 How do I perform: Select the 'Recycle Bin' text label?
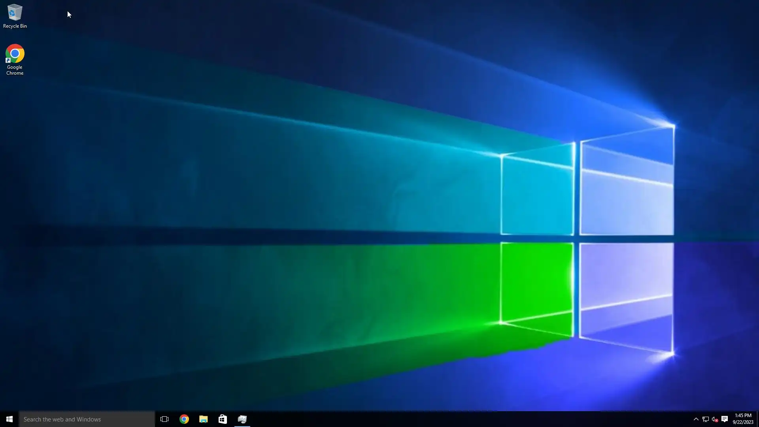pos(15,26)
